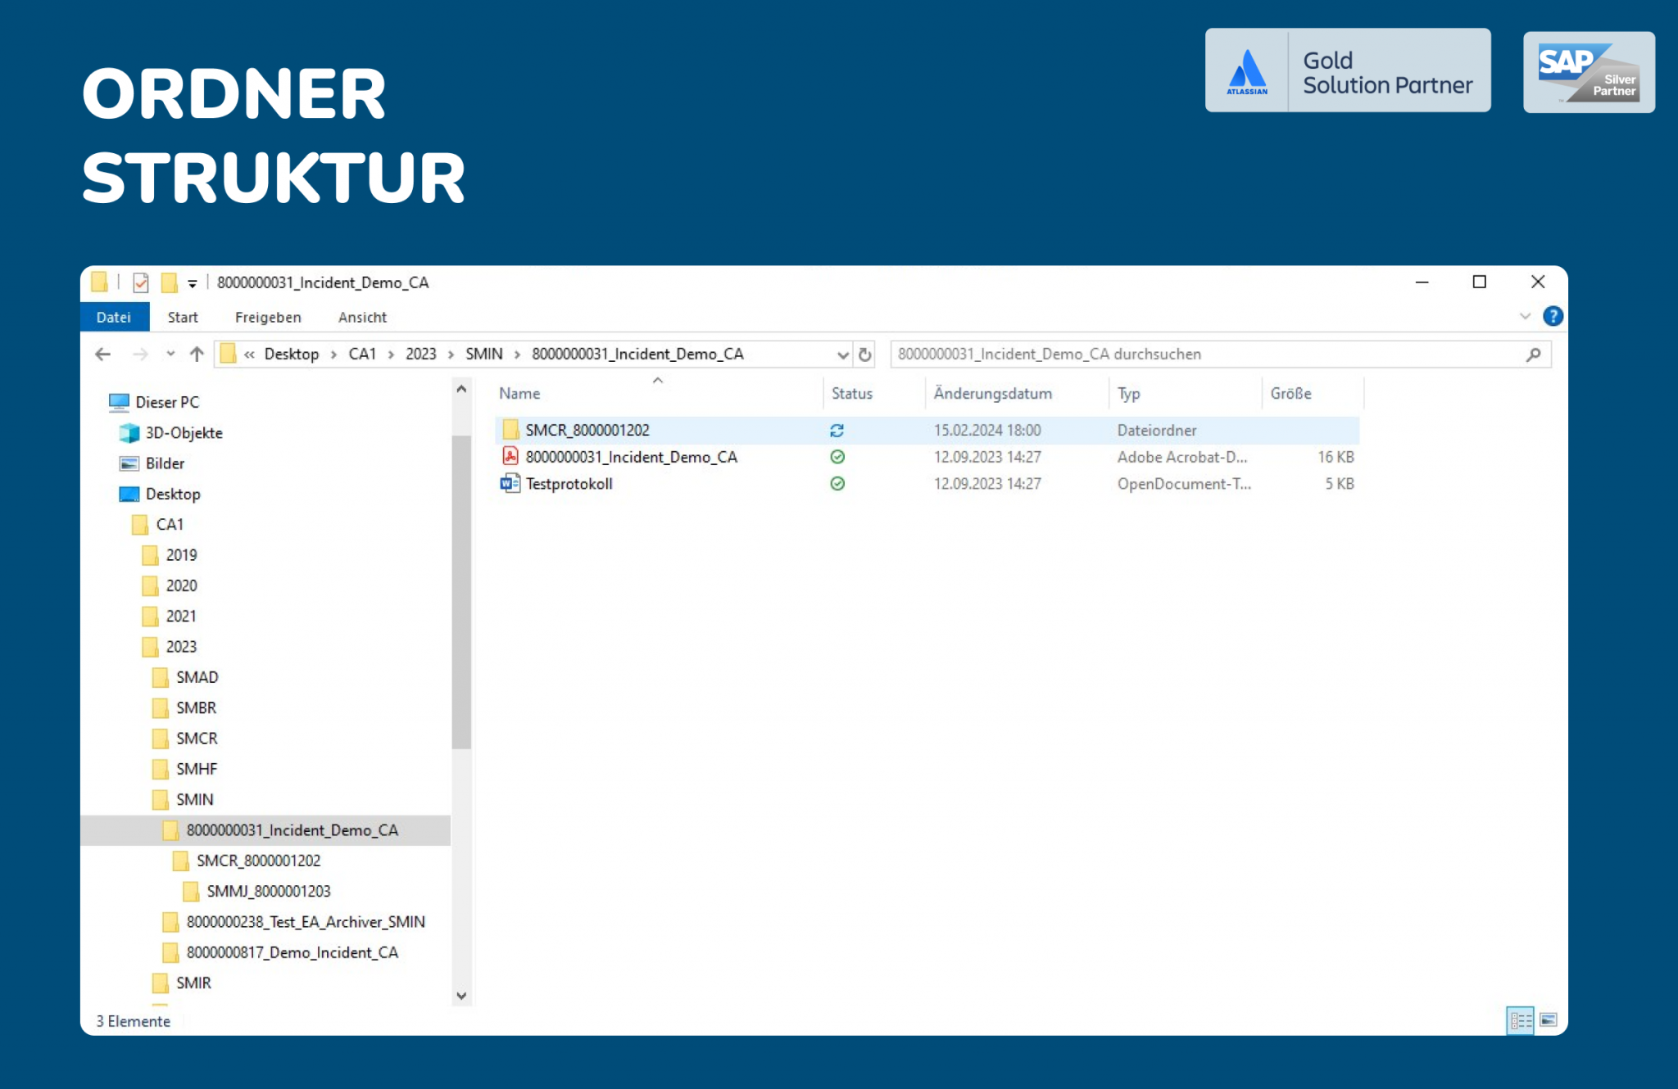This screenshot has height=1089, width=1678.
Task: Select the 2023 folder in the tree
Action: [x=181, y=647]
